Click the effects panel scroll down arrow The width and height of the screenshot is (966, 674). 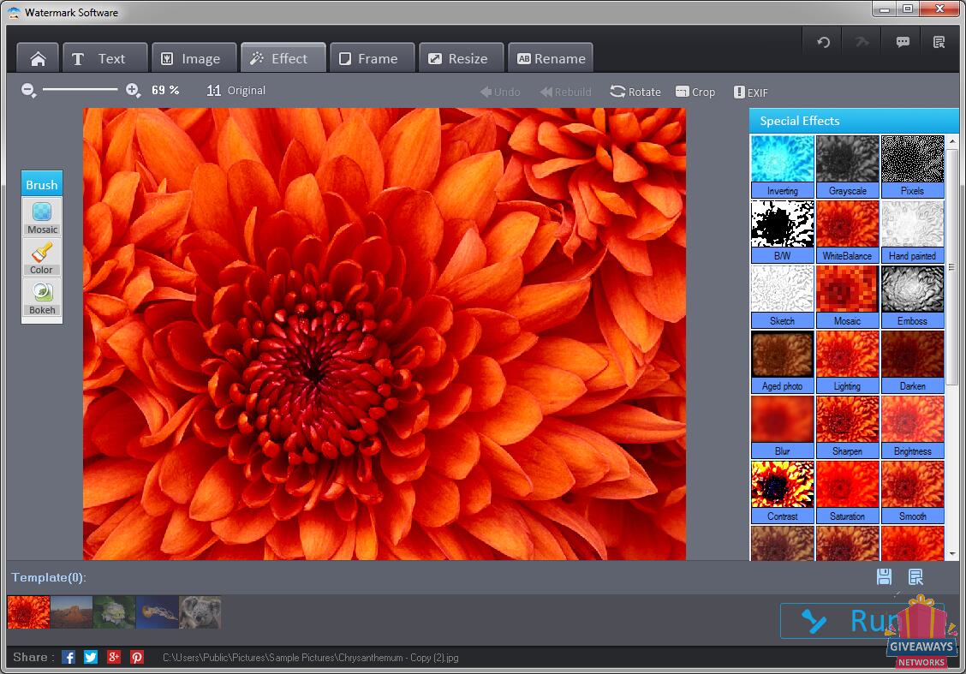(952, 554)
